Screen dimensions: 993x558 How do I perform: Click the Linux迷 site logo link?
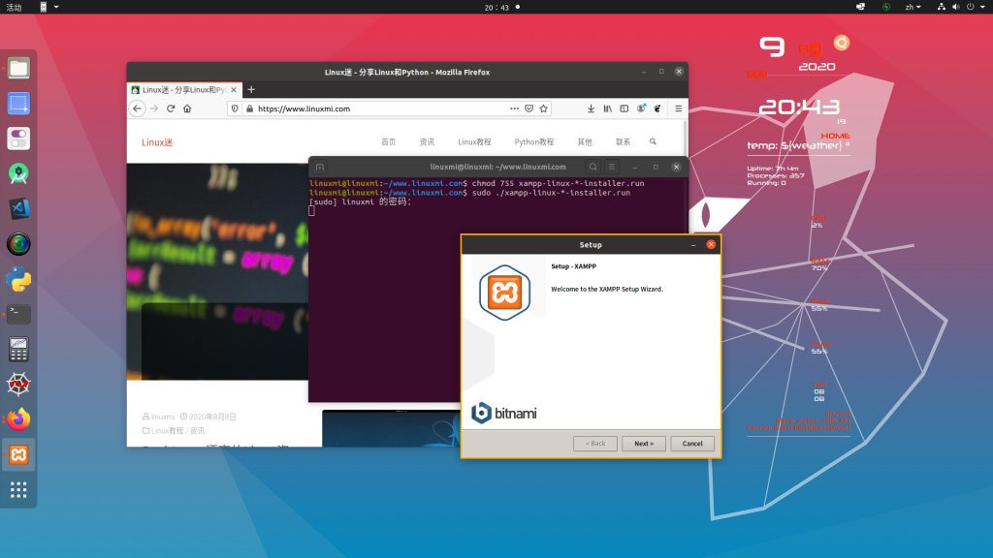[157, 142]
